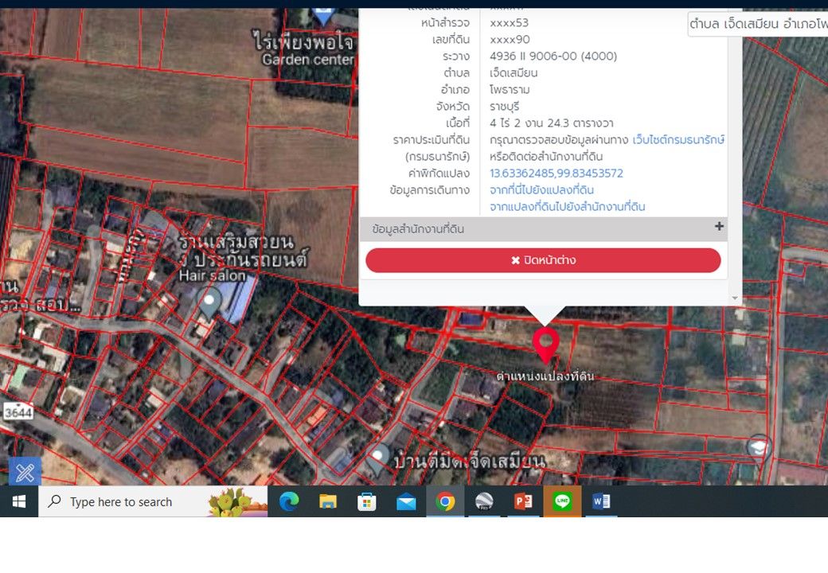Open the เว็บไซต์กรมธนารักษ์ link

pyautogui.click(x=678, y=140)
